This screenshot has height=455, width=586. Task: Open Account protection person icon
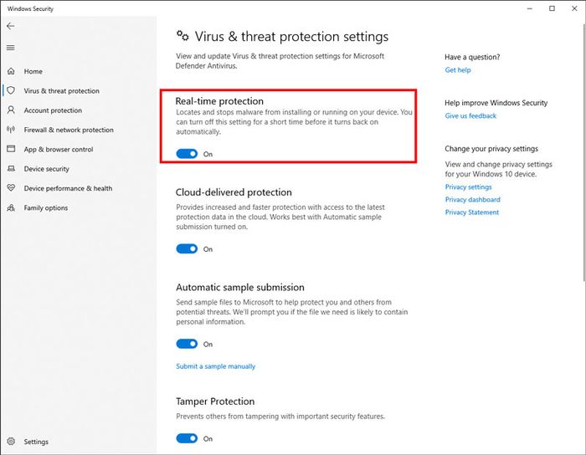point(11,110)
